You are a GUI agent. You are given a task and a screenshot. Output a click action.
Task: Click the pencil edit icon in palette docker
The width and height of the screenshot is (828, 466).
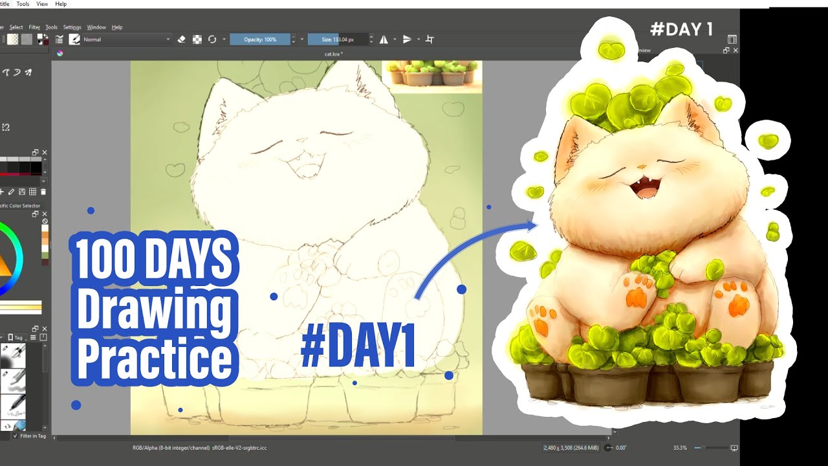point(12,192)
